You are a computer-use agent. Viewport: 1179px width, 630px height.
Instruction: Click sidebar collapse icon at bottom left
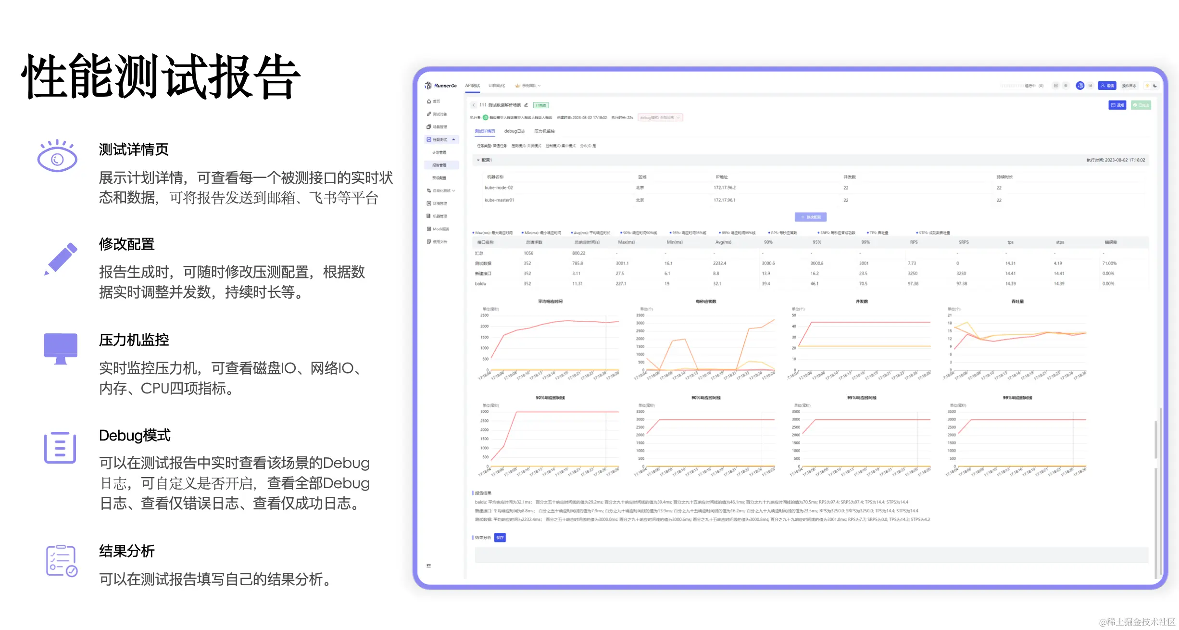click(x=428, y=566)
